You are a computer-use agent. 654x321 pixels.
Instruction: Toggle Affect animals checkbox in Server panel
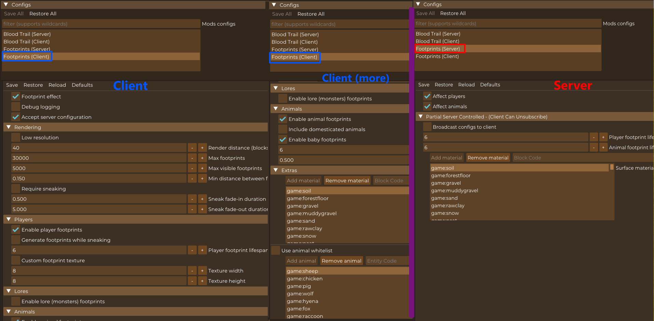427,107
